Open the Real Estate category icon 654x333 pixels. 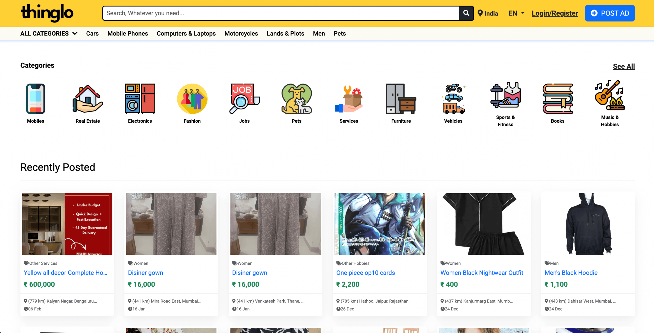[x=88, y=99]
